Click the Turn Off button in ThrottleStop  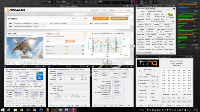188,105
